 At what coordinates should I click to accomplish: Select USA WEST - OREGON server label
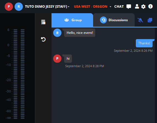pos(91,7)
